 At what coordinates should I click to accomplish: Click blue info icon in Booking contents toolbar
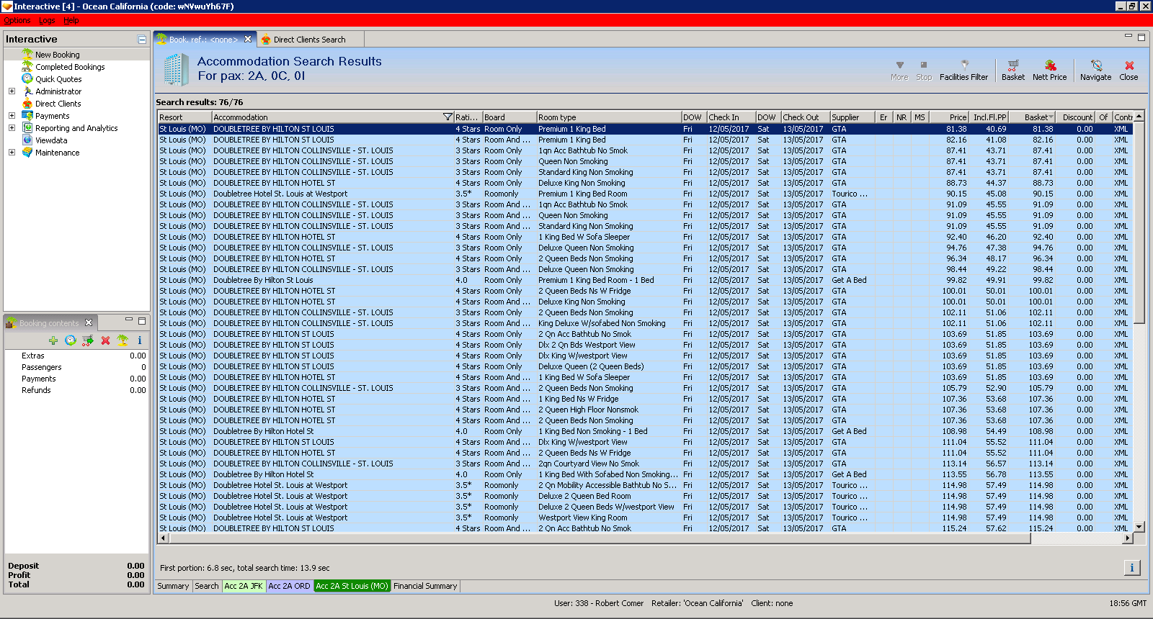point(140,340)
